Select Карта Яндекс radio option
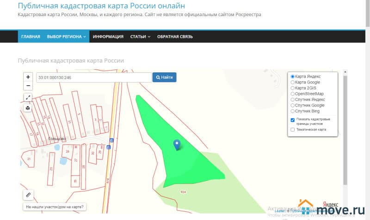Screen dimensions: 370x220 [x=293, y=77]
